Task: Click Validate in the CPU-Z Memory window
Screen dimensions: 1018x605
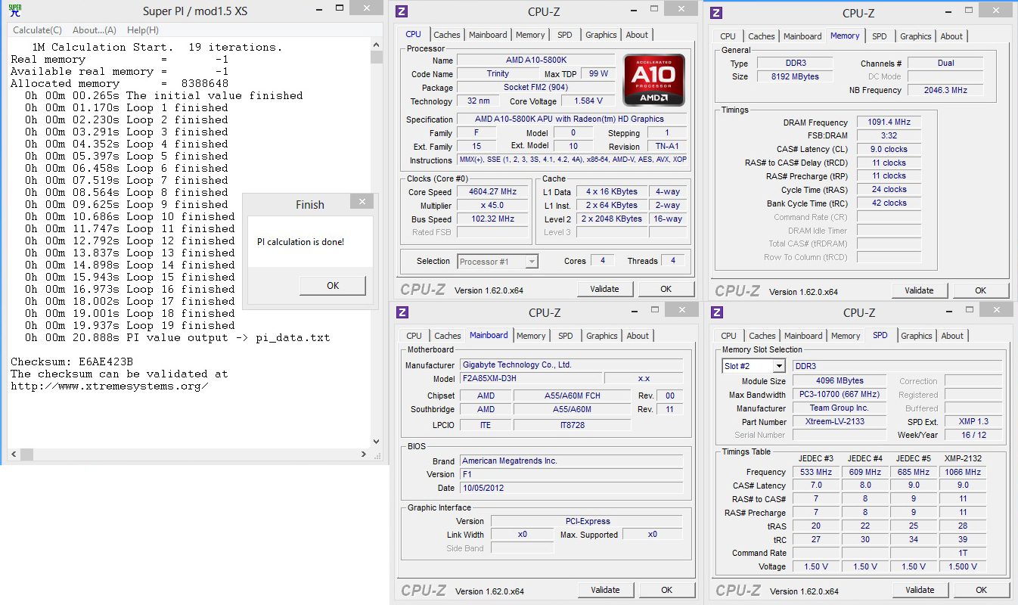Action: coord(919,290)
